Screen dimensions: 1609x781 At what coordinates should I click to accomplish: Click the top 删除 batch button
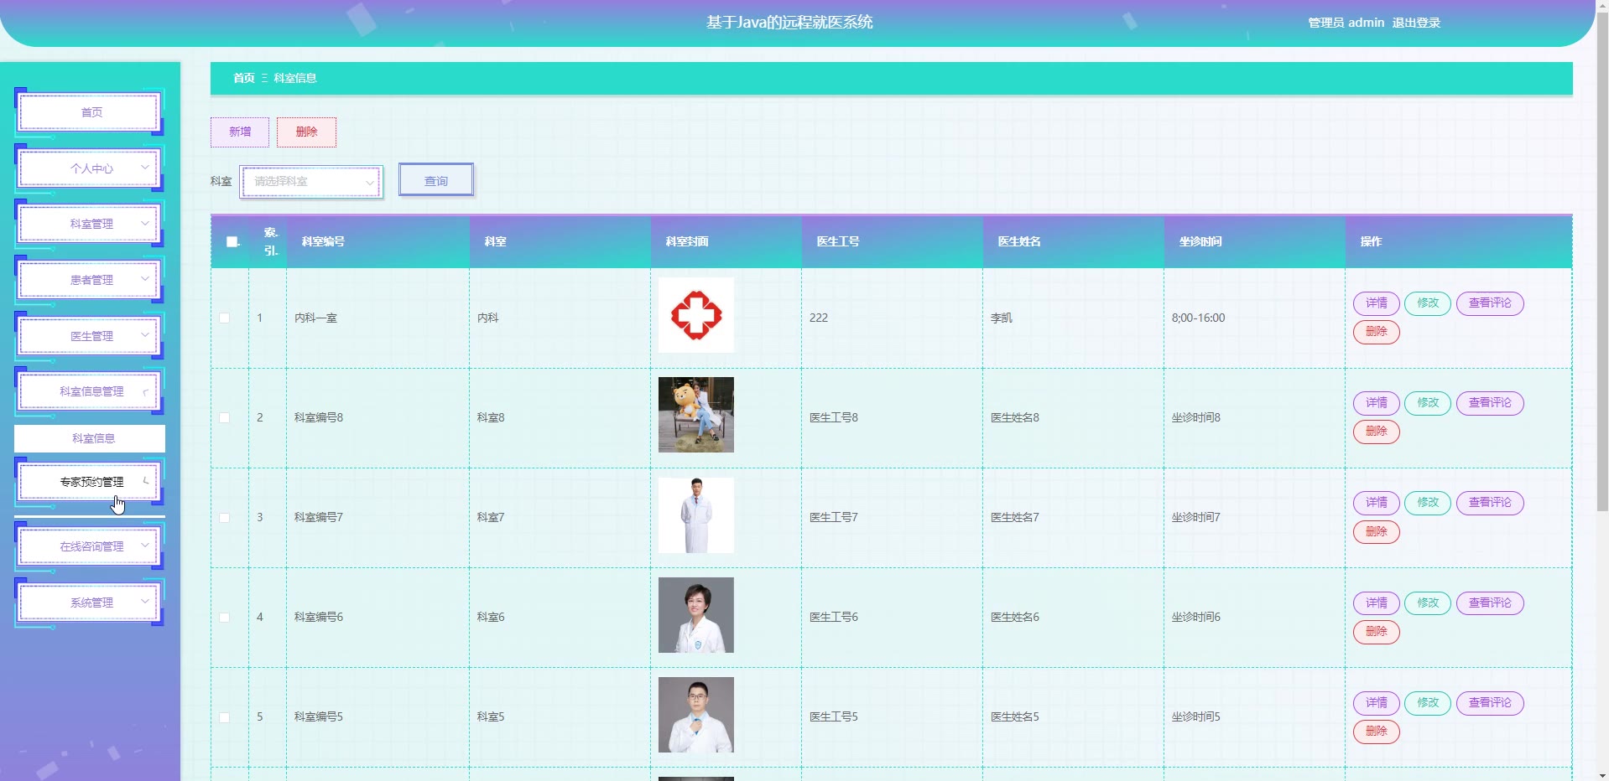pos(307,132)
